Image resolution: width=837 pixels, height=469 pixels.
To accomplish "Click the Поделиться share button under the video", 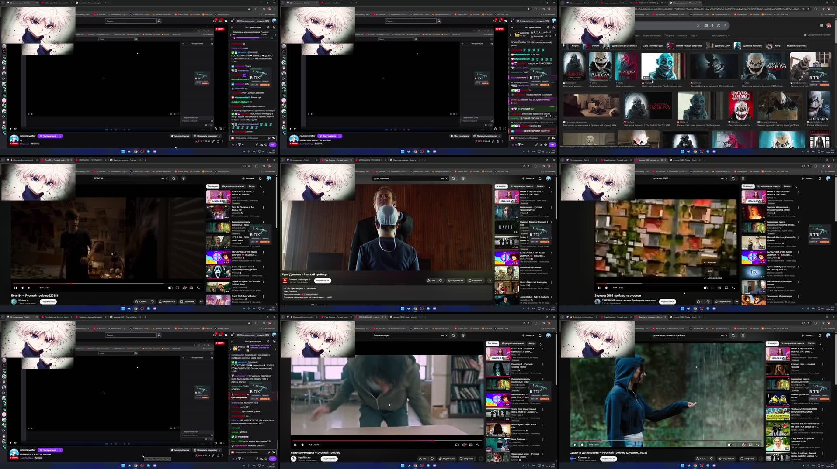I will 456,281.
